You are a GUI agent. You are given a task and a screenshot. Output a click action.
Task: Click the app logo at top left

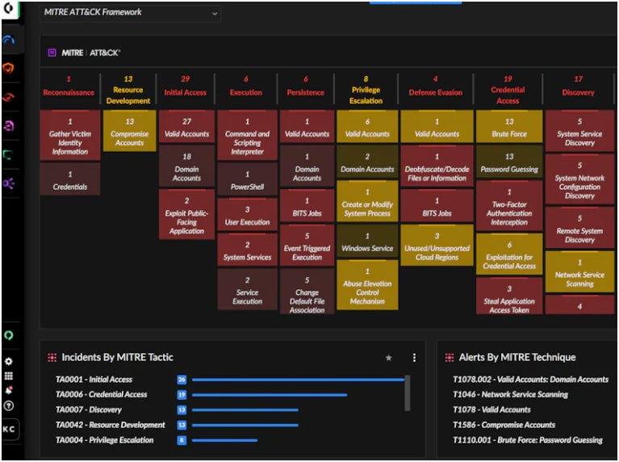9,8
